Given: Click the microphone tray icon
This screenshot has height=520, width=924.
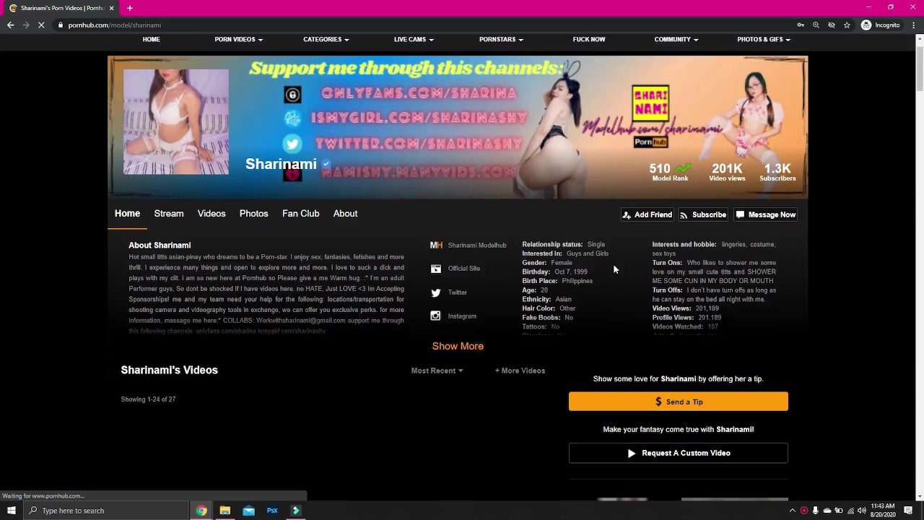Looking at the screenshot, I should point(816,511).
